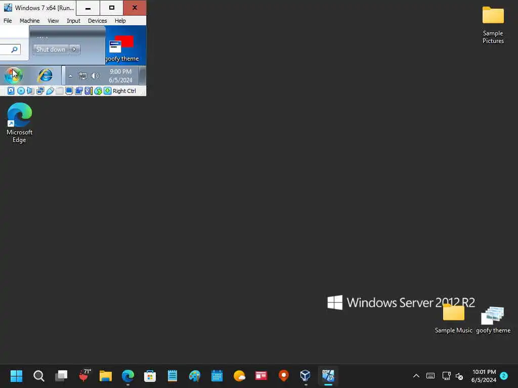Viewport: 518px width, 388px height.
Task: Open host clock showing 10:01 PM
Action: click(484, 376)
